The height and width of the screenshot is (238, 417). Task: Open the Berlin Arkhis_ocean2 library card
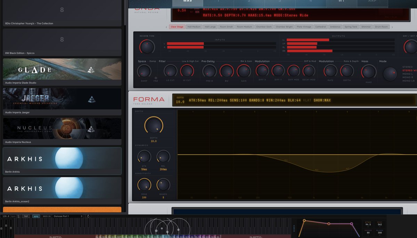[x=62, y=191]
